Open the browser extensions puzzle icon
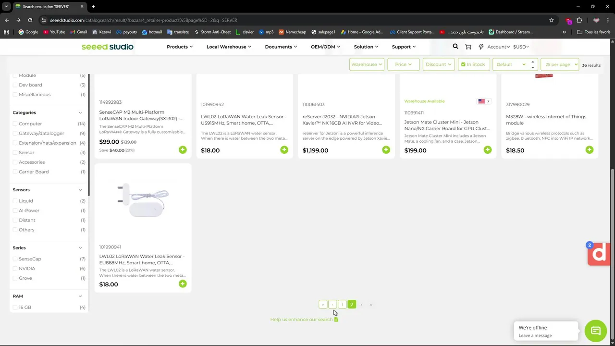Viewport: 615px width, 346px height. coord(579,20)
